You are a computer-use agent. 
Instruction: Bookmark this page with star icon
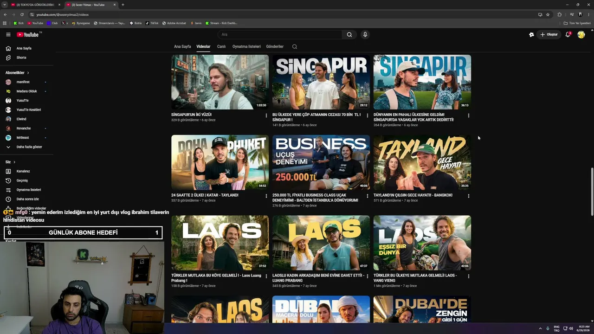click(548, 14)
